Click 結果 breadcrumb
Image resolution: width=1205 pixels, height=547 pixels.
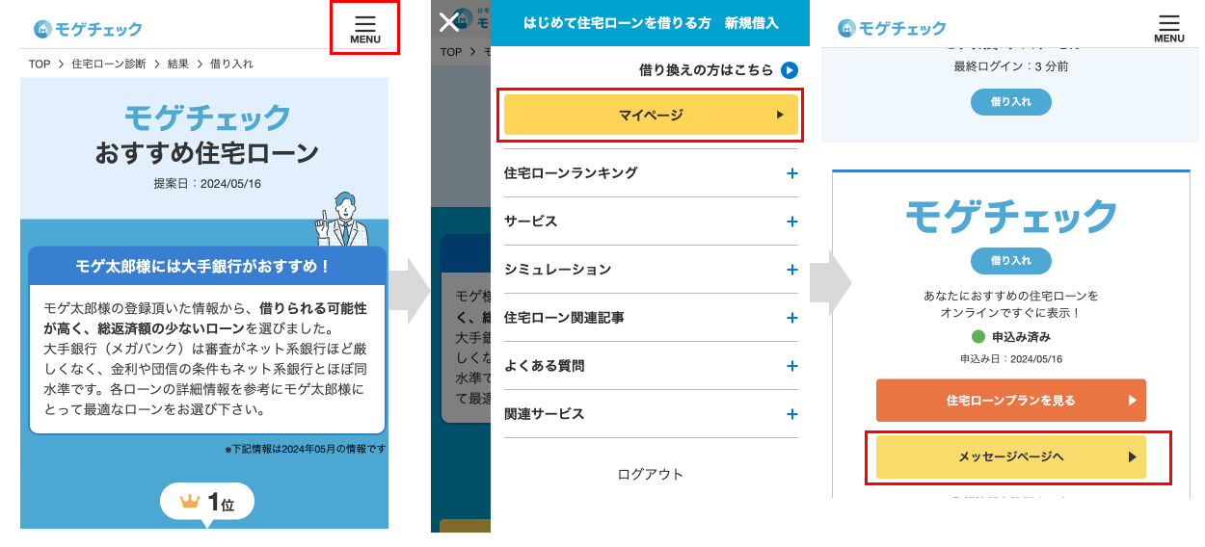pos(178,64)
